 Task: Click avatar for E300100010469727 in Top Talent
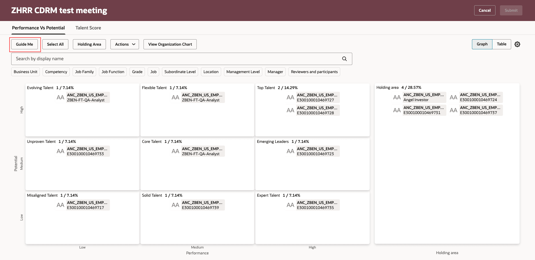(290, 97)
